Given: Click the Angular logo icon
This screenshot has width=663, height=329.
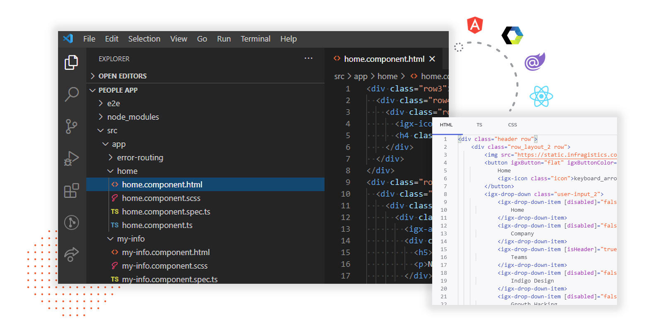Looking at the screenshot, I should pos(475,25).
